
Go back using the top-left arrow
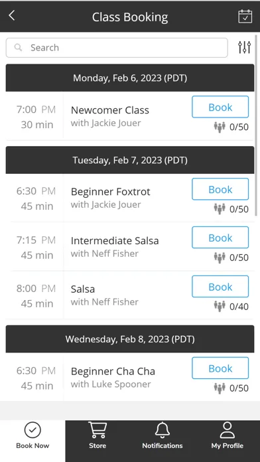(12, 16)
